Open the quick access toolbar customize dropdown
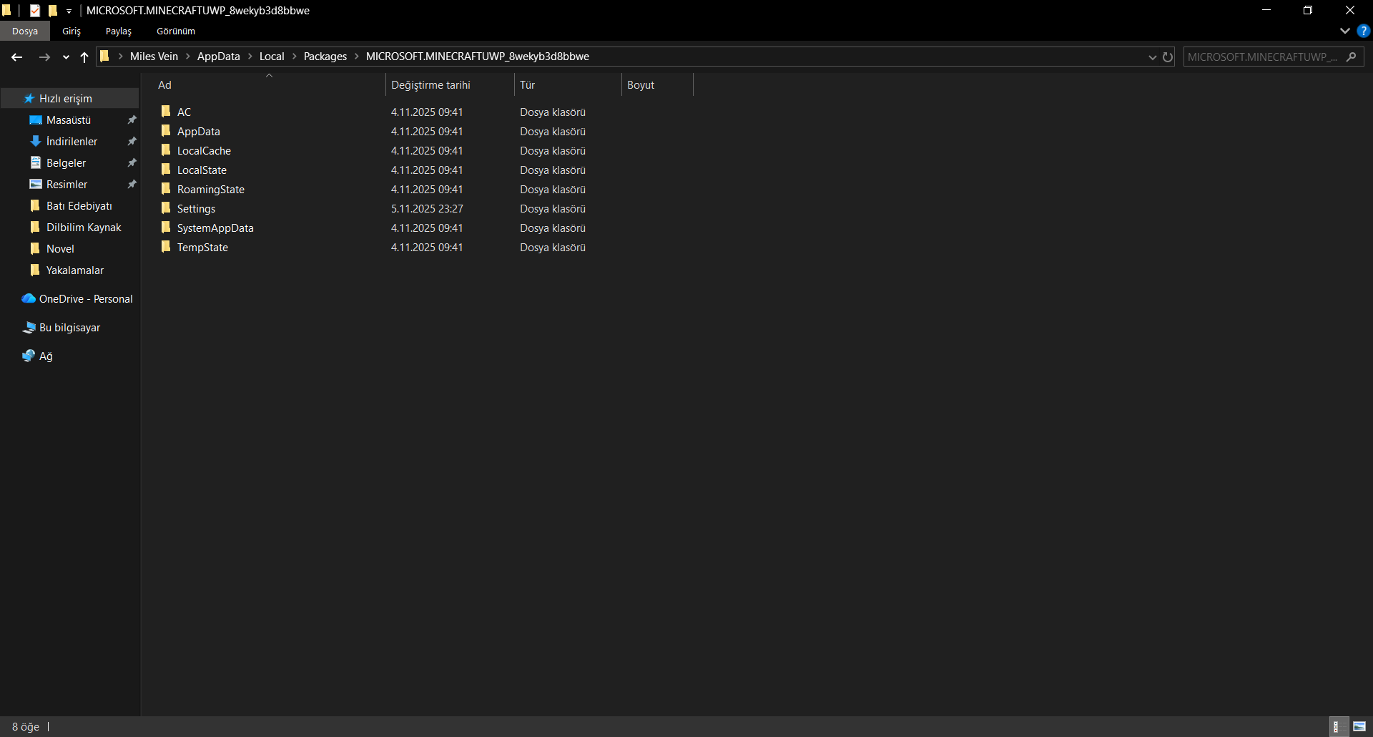The width and height of the screenshot is (1373, 737). [x=69, y=11]
